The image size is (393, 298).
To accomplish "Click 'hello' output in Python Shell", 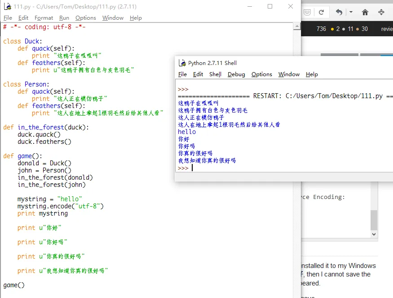I will click(x=187, y=132).
